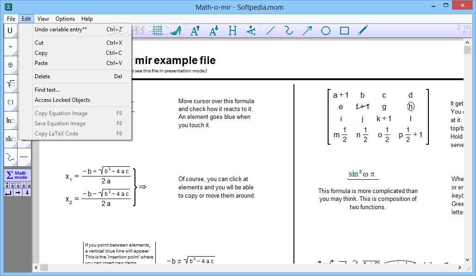Open the View menu
The image size is (476, 276).
(x=43, y=19)
